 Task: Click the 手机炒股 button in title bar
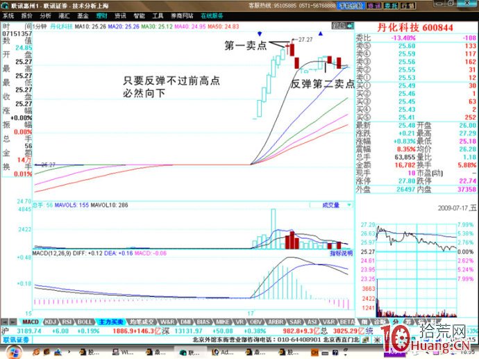click(351, 6)
